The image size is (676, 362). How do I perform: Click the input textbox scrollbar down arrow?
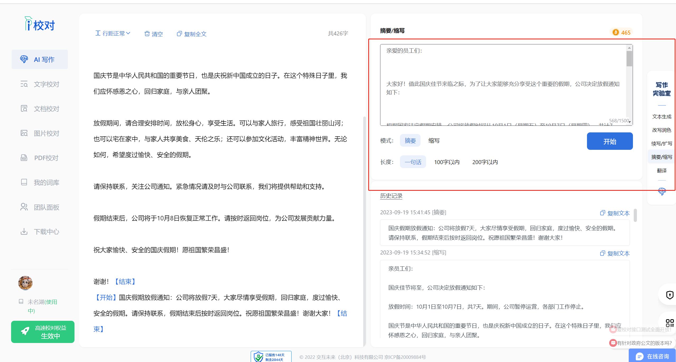point(630,122)
